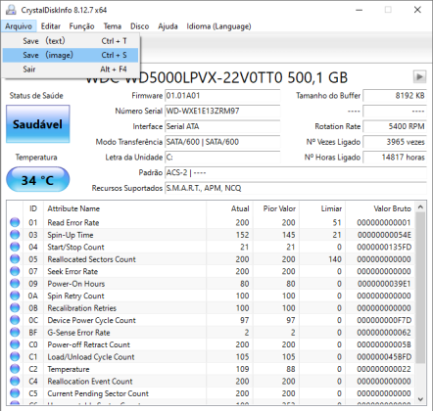This screenshot has width=433, height=411.
Task: Click status orb for Power-On Hours
Action: 15,284
